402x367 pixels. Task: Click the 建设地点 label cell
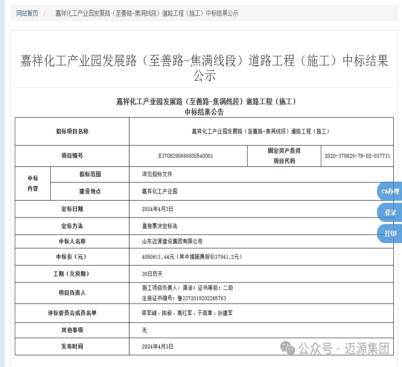click(x=90, y=191)
